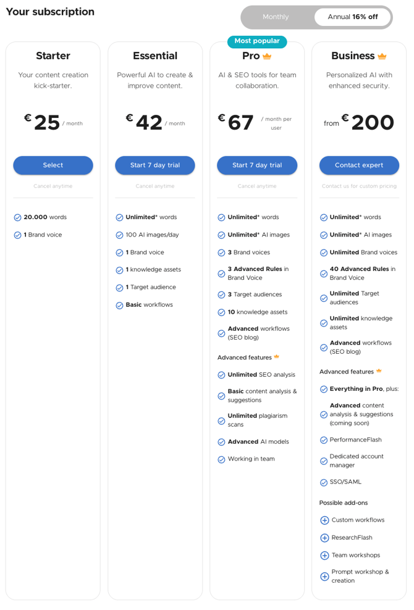
Task: Click plus icon for Prompt workshop & creation
Action: (x=324, y=577)
